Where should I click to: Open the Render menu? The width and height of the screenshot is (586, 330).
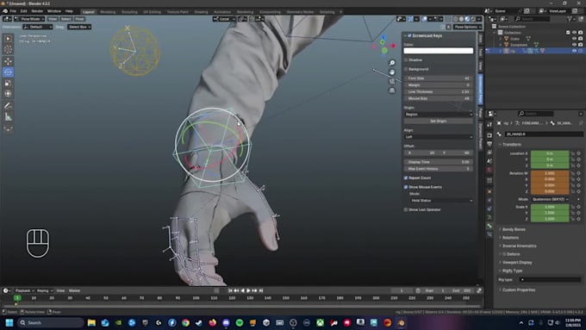[37, 11]
